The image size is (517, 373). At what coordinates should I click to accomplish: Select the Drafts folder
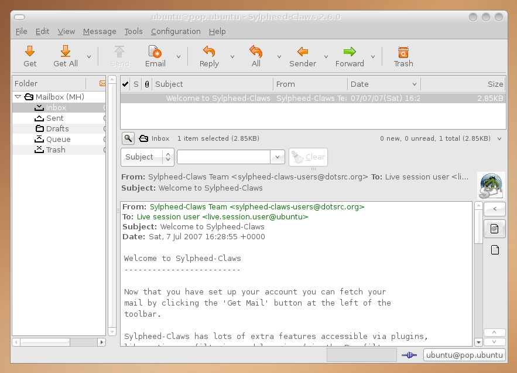[59, 129]
